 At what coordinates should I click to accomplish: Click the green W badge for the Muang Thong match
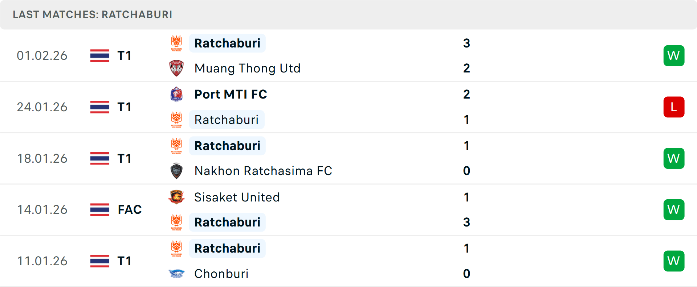(674, 55)
